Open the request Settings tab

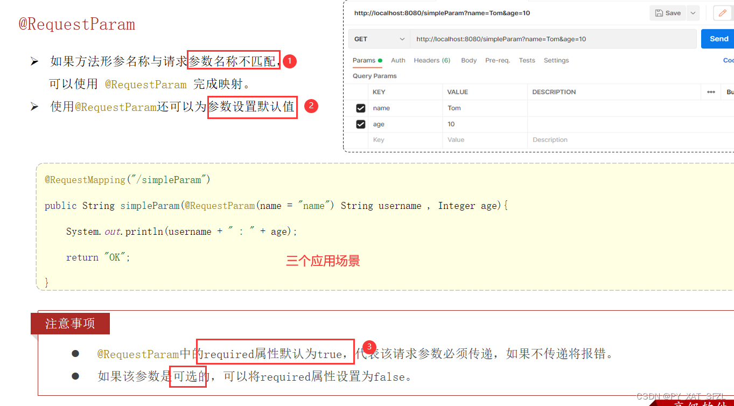(556, 60)
